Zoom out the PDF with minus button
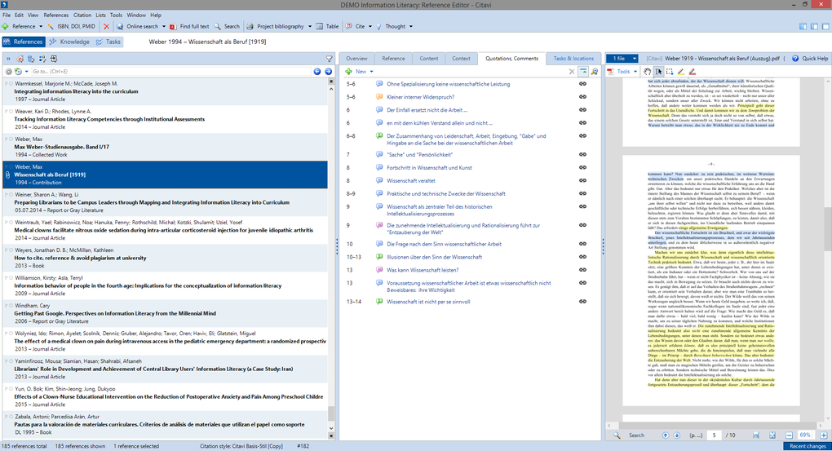 point(789,435)
